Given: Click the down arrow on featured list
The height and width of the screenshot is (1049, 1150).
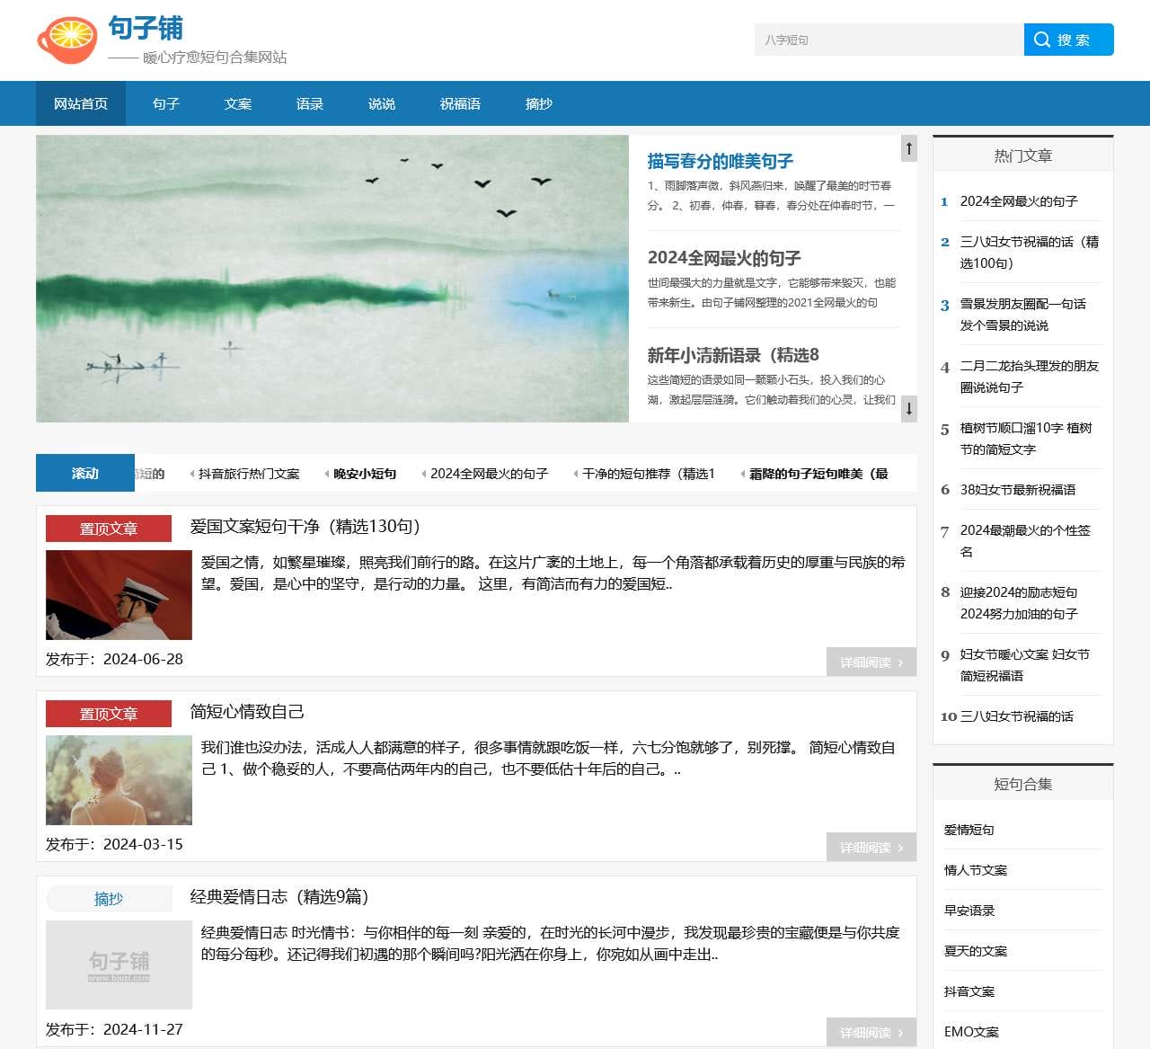Looking at the screenshot, I should coord(909,409).
